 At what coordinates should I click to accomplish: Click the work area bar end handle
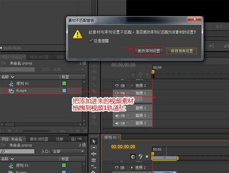178,158
